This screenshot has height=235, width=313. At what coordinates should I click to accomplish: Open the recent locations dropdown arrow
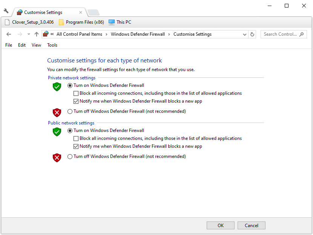(29, 34)
